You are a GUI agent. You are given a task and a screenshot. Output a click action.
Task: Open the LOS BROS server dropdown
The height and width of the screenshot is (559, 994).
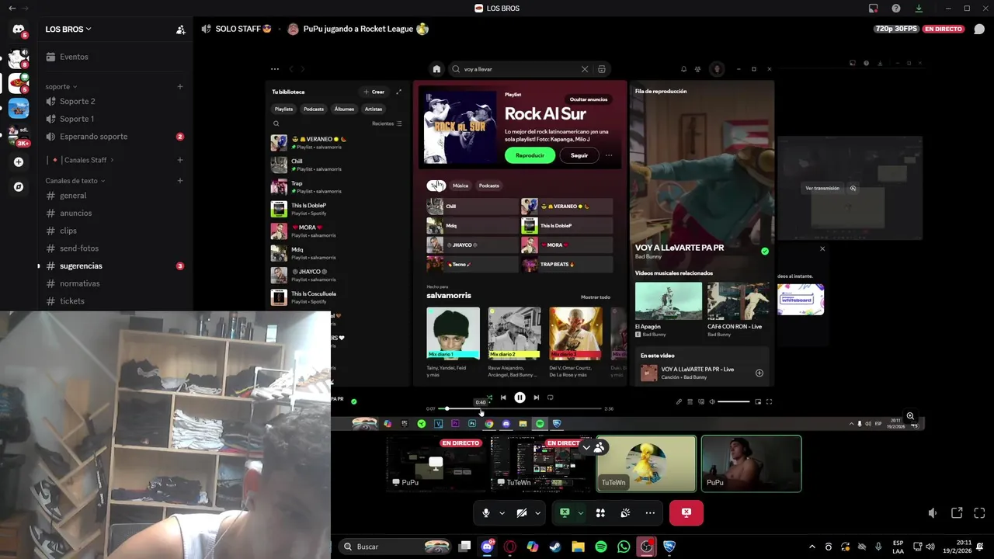coord(68,30)
